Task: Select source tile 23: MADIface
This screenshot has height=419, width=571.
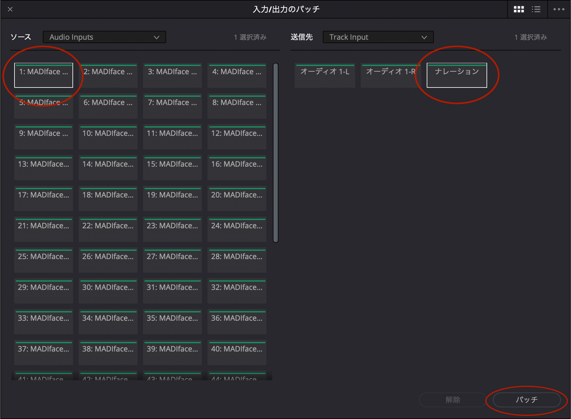Action: 172,229
